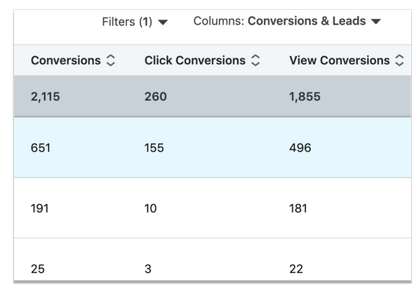Open Columns: Conversions & Leads dropdown
Image resolution: width=419 pixels, height=291 pixels.
pos(287,21)
